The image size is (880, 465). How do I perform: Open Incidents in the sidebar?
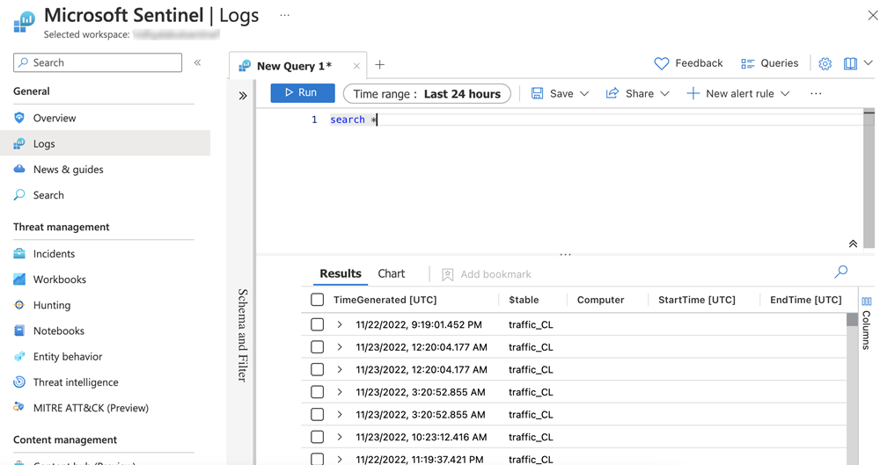(x=54, y=254)
